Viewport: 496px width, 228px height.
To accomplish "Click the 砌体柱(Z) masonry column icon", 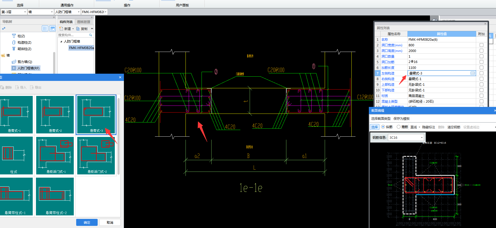I will 14,49.
